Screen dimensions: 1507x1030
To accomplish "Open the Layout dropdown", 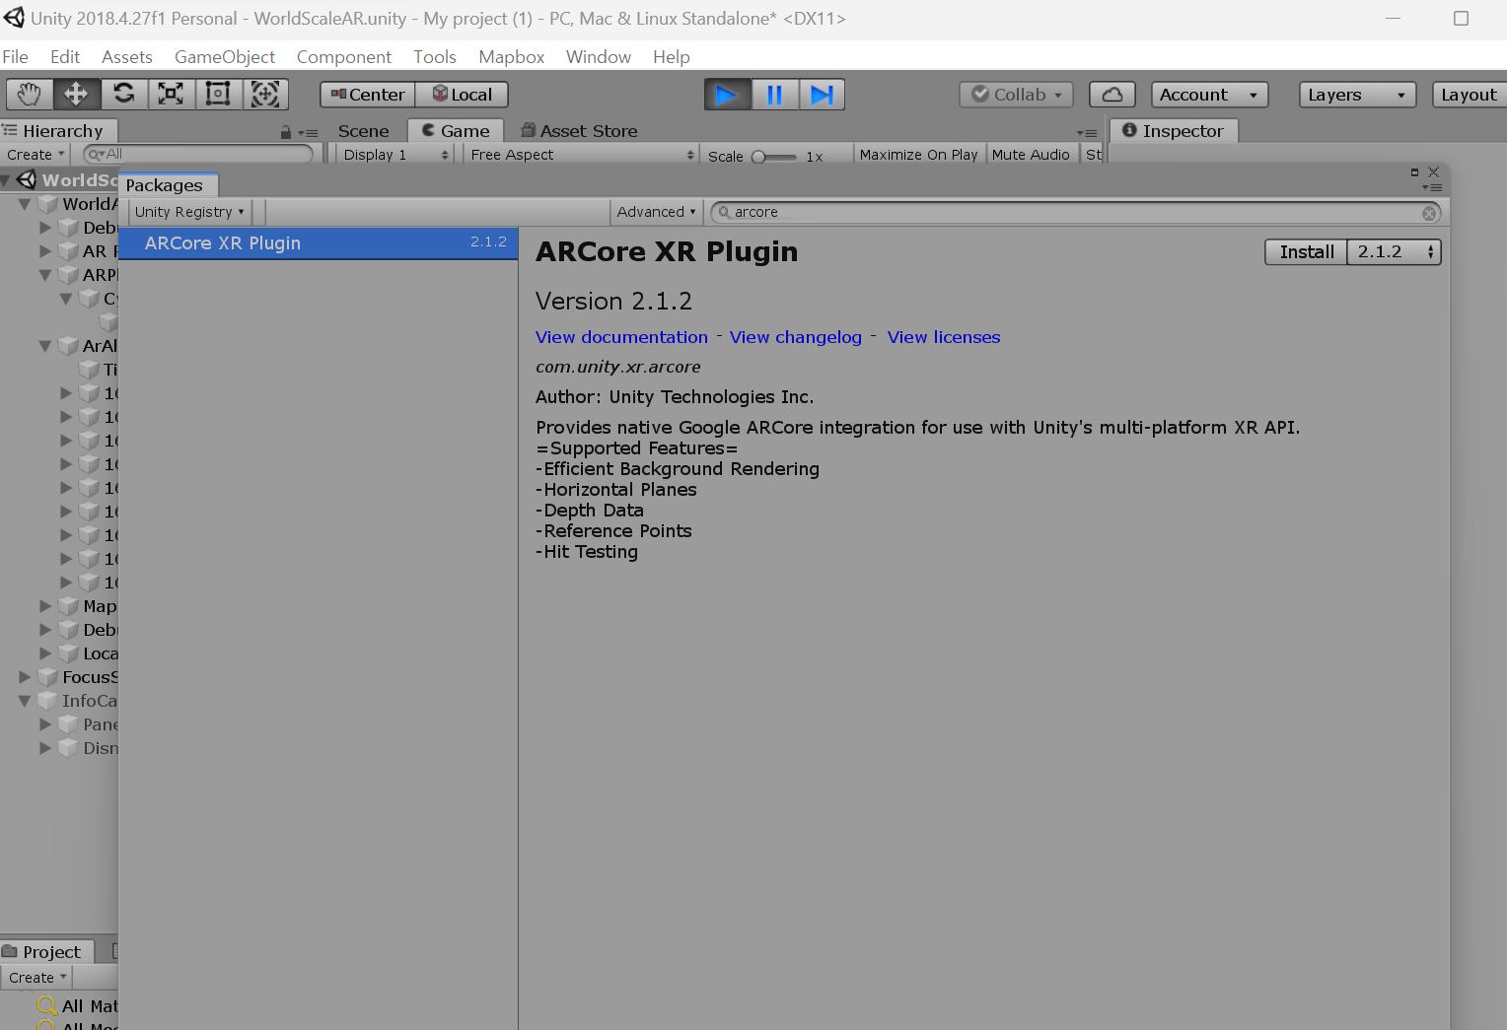I will click(x=1470, y=95).
